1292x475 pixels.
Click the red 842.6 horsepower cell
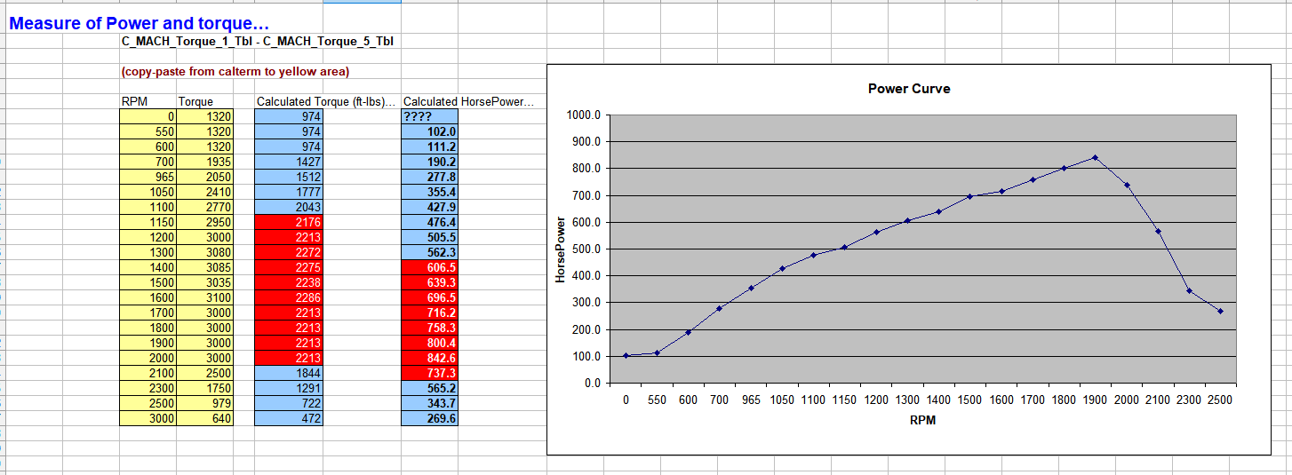[x=430, y=358]
